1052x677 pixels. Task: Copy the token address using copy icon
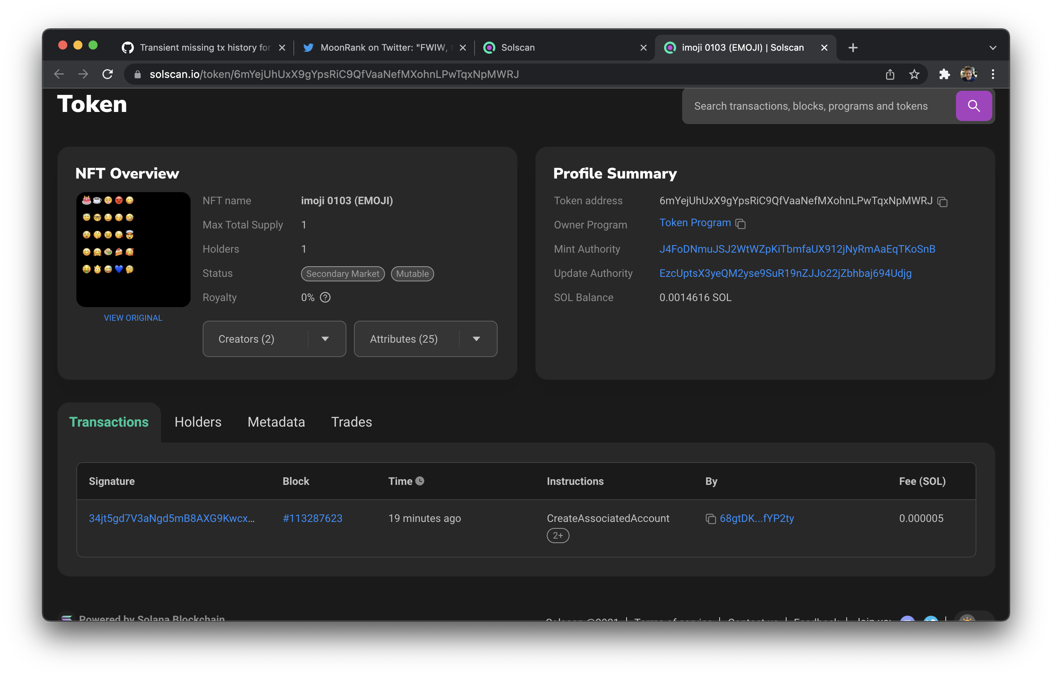click(943, 202)
